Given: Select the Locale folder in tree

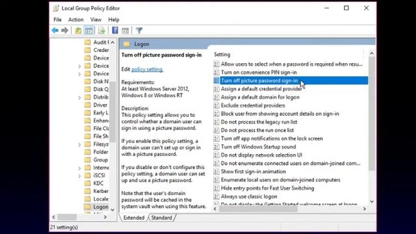Looking at the screenshot, I should click(101, 199).
